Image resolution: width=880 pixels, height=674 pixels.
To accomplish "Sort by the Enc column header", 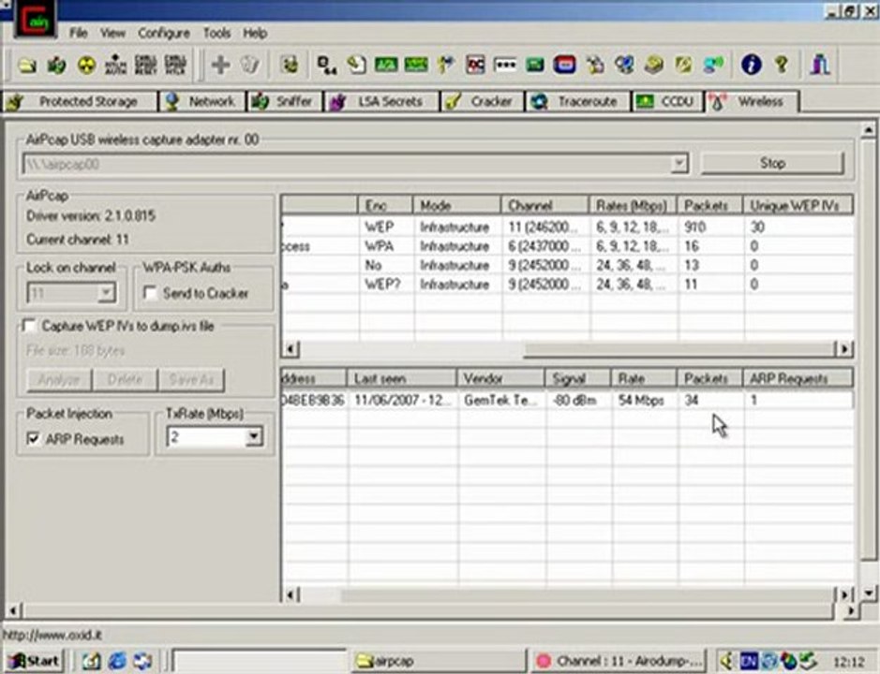I will (385, 206).
